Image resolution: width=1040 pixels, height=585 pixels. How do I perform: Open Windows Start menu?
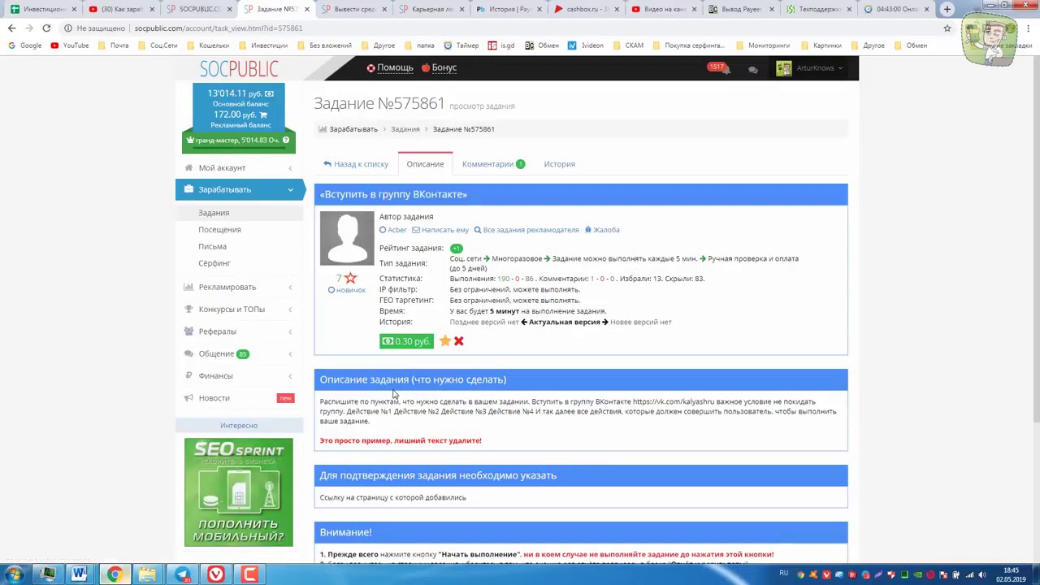15,574
